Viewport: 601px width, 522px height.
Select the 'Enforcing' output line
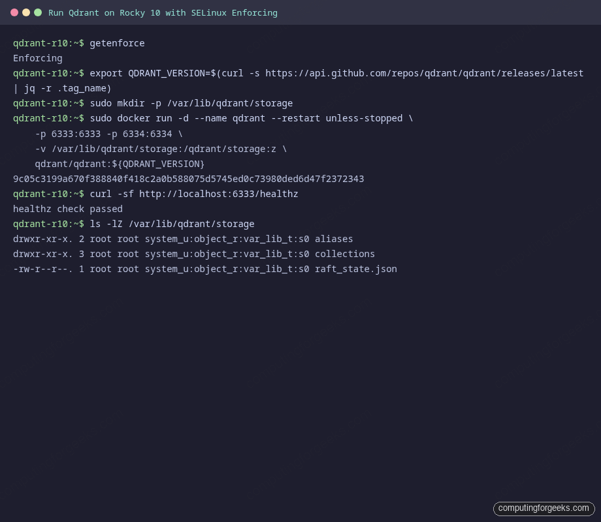[x=38, y=58]
